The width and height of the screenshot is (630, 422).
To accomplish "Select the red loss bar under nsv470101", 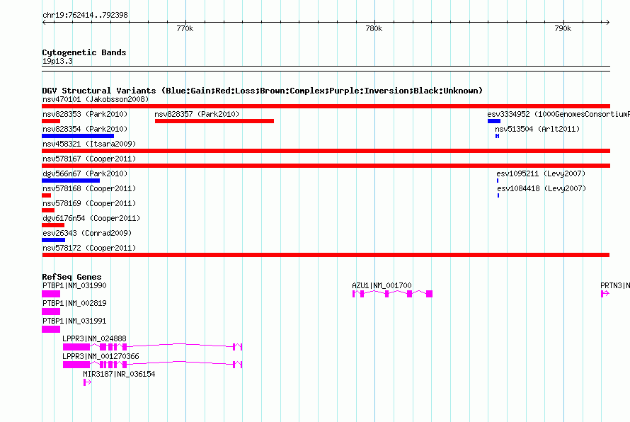I will 326,106.
